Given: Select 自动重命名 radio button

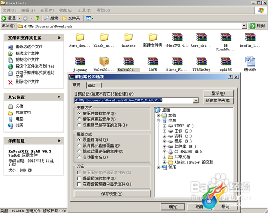Looking at the screenshot, I should coord(79,157).
